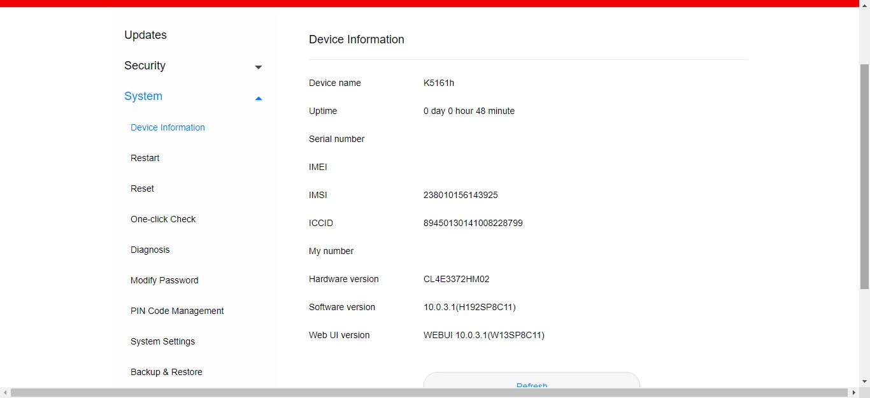The image size is (870, 398).
Task: Click the Security dropdown chevron
Action: click(259, 67)
